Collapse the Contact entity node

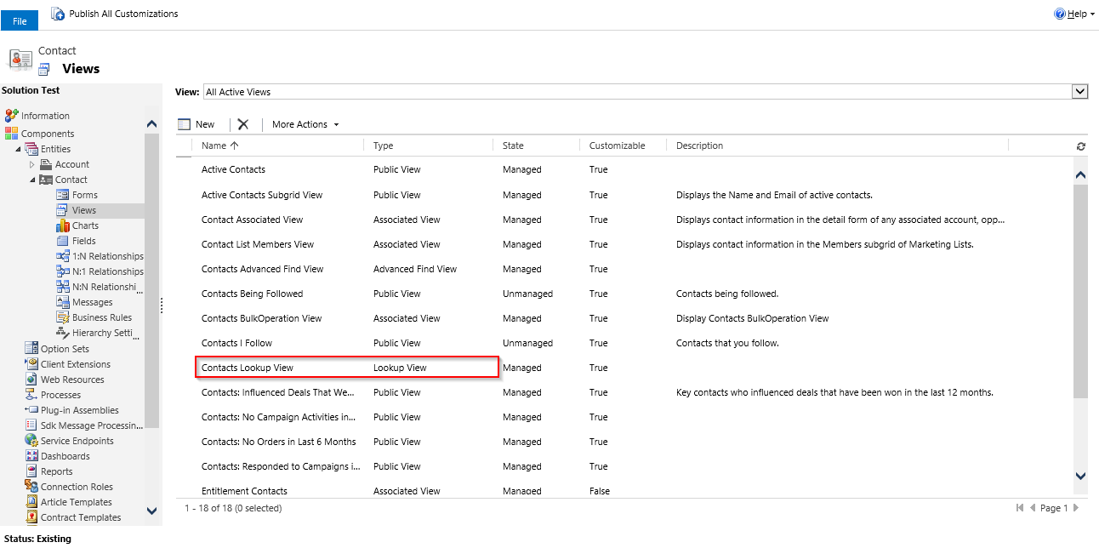click(33, 180)
